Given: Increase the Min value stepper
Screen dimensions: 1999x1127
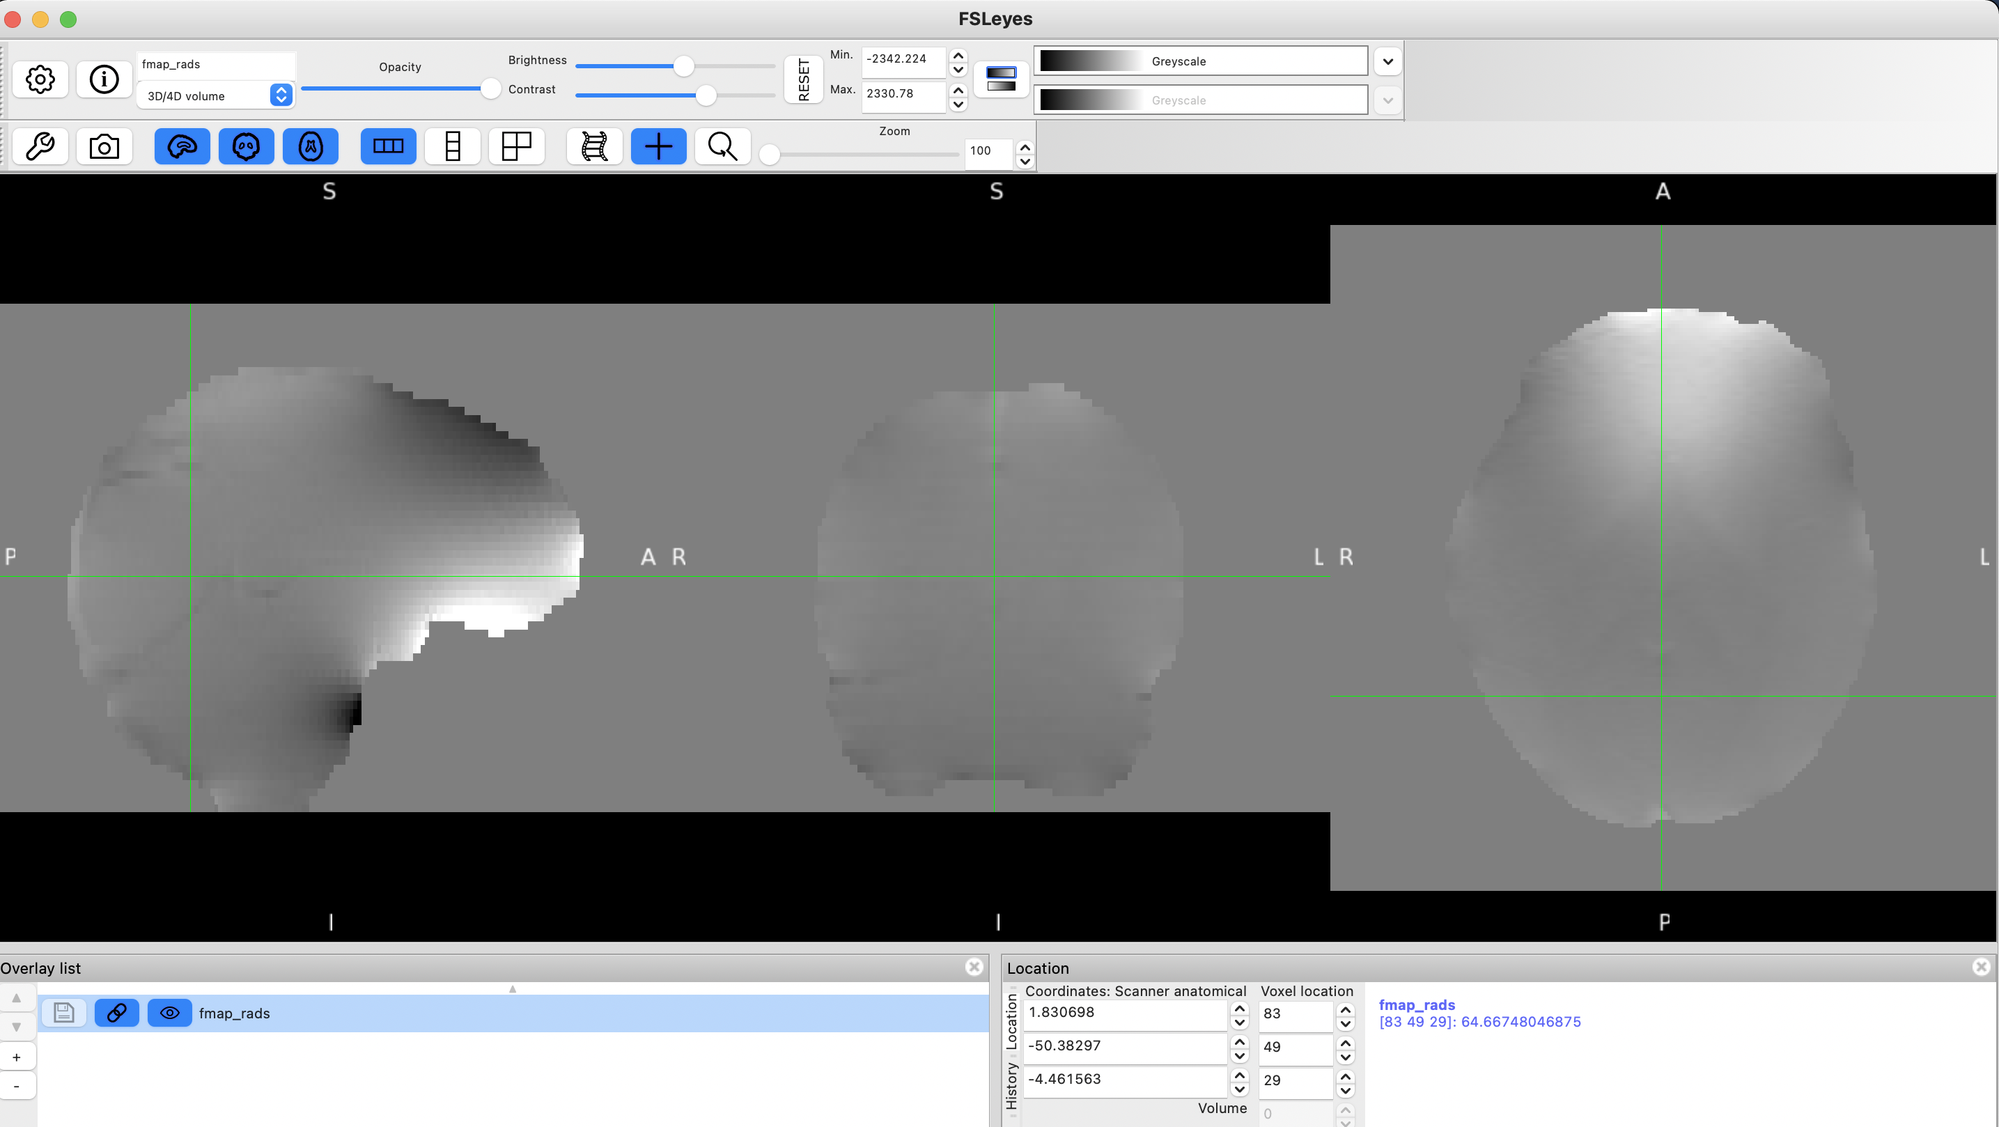Looking at the screenshot, I should pyautogui.click(x=958, y=55).
